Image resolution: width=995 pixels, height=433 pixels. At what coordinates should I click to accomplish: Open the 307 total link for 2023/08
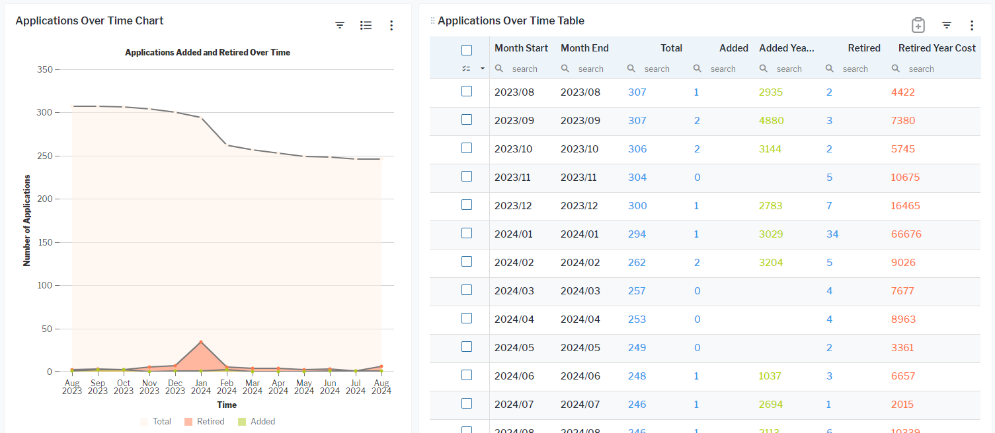tap(637, 92)
